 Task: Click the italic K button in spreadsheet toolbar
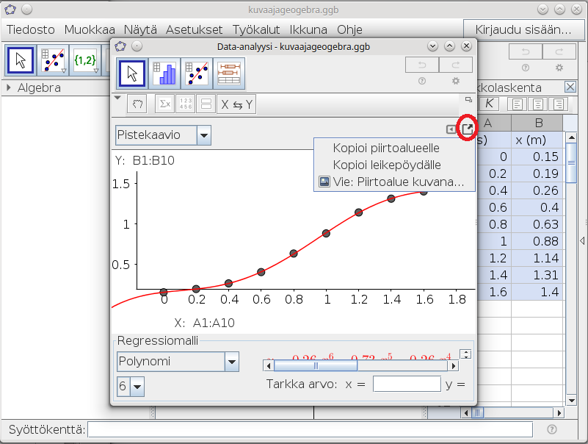[489, 104]
